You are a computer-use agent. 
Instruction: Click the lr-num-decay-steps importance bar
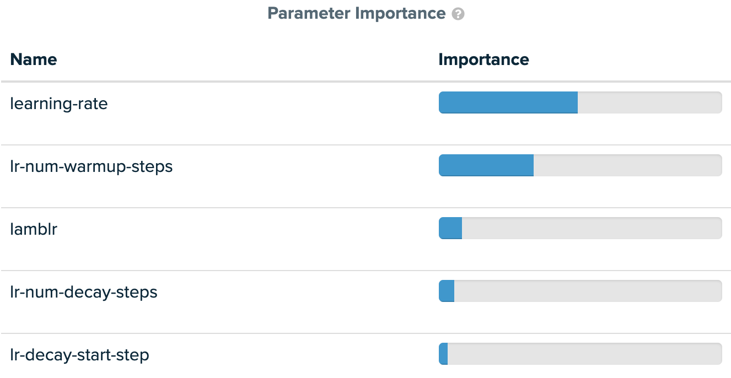[580, 291]
